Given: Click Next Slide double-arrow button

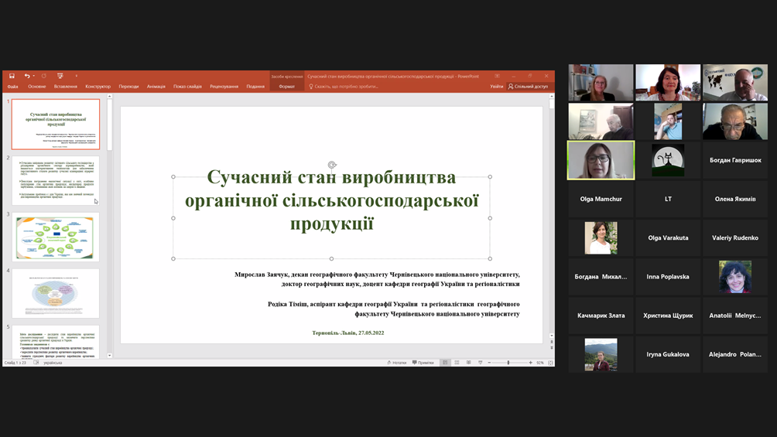Looking at the screenshot, I should [x=552, y=348].
